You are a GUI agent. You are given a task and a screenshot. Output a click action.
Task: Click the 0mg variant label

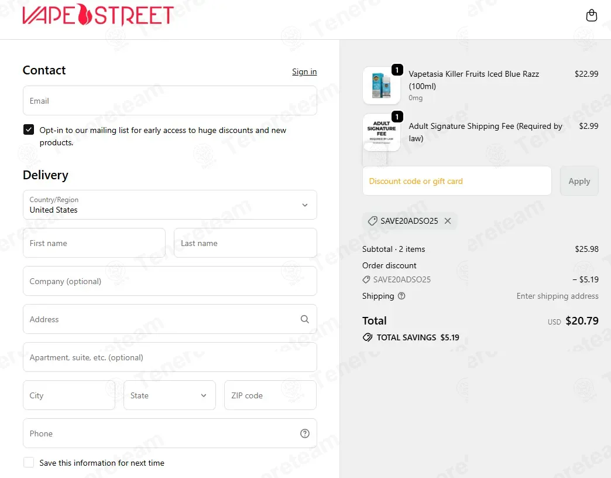(416, 98)
